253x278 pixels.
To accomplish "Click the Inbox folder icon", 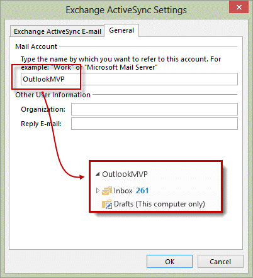I will (107, 191).
